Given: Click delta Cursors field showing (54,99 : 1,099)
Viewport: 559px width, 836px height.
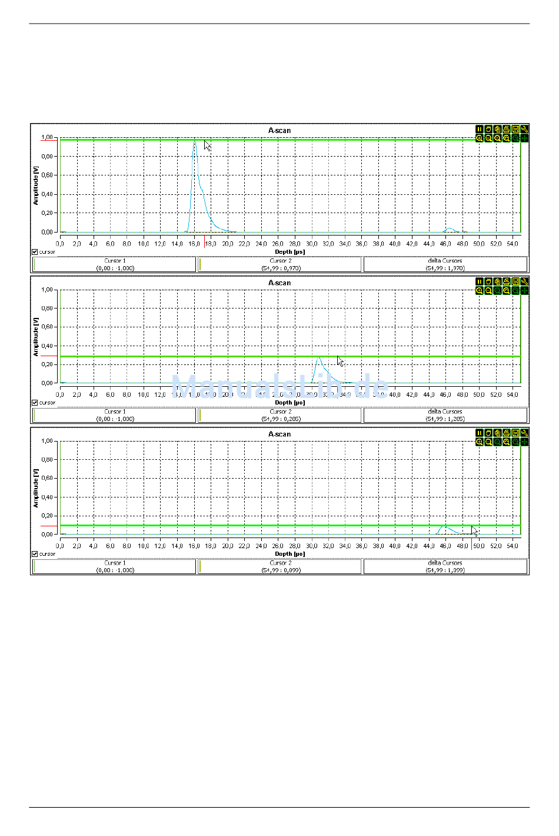Looking at the screenshot, I should [445, 566].
